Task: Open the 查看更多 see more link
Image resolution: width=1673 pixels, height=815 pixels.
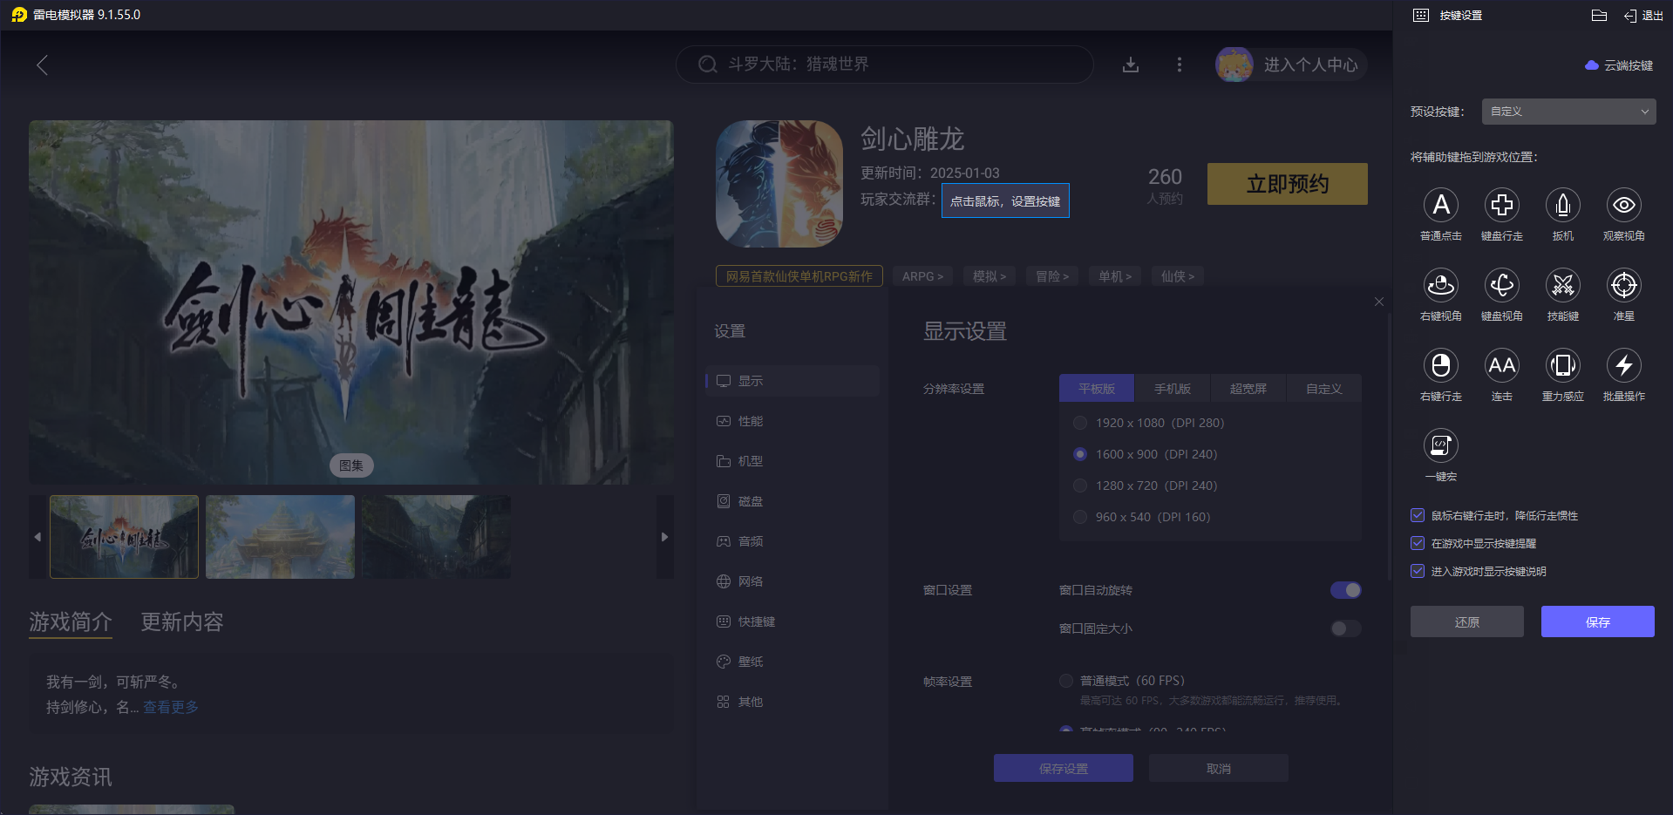Action: click(x=171, y=707)
